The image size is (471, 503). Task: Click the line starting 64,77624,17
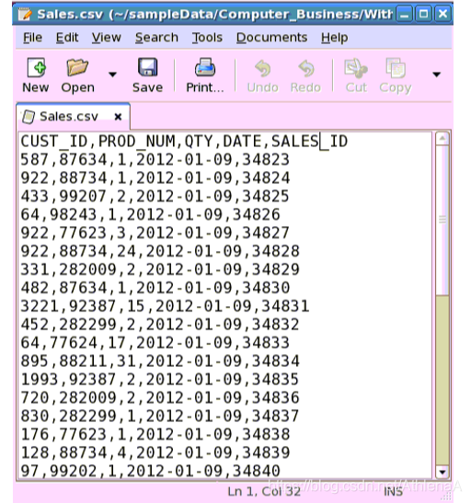tap(155, 343)
